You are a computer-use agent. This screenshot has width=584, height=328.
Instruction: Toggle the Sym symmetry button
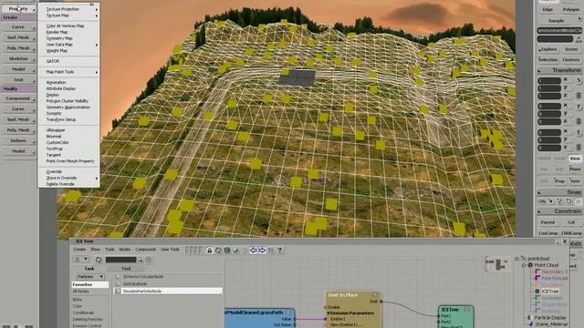(x=575, y=181)
